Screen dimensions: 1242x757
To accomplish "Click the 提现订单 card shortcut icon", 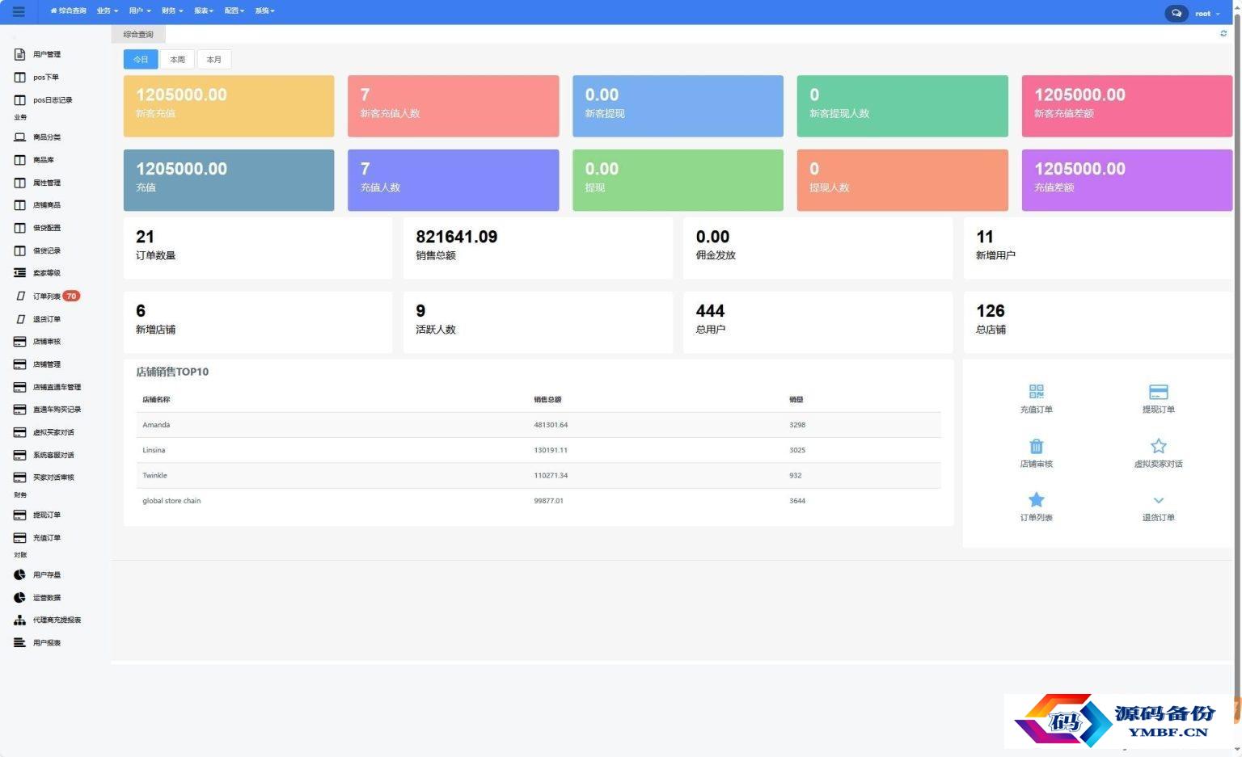I will 1158,392.
